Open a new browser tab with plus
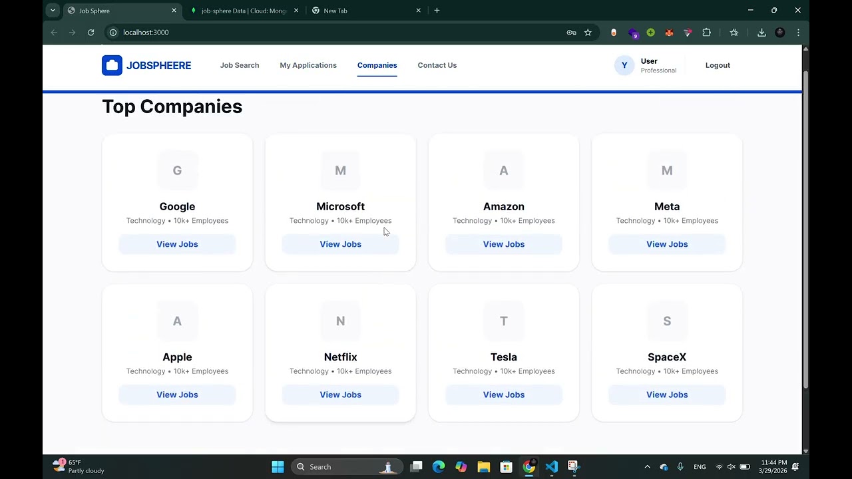Viewport: 852px width, 479px height. click(437, 11)
